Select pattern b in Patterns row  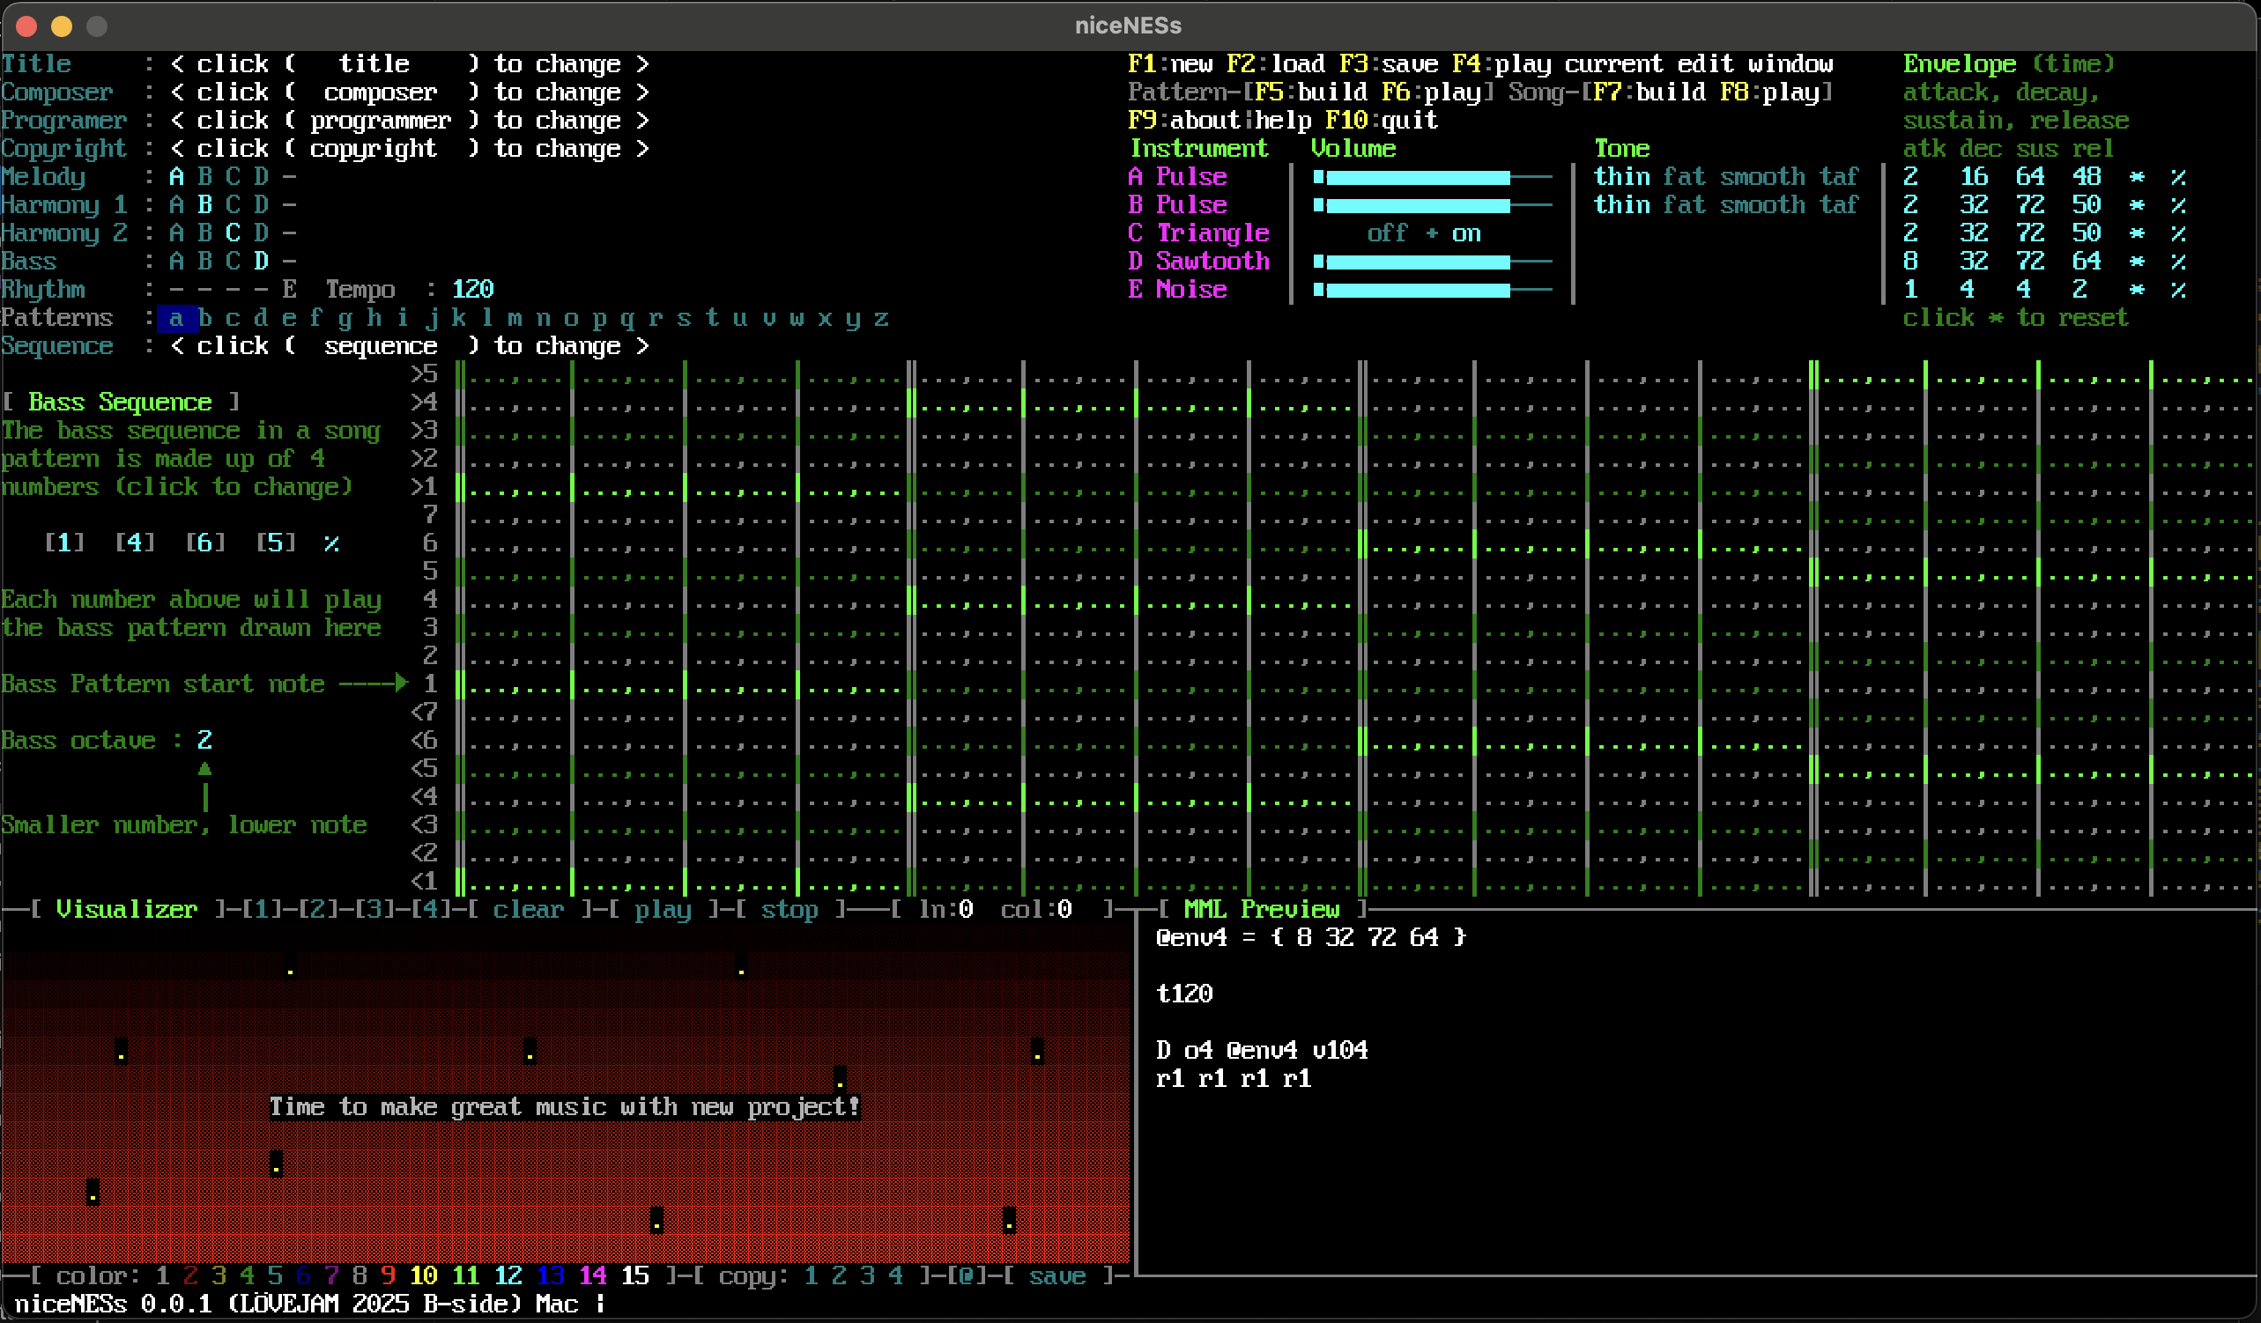click(204, 318)
